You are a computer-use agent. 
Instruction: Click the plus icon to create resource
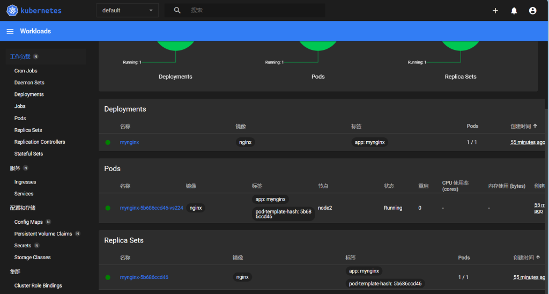(495, 11)
